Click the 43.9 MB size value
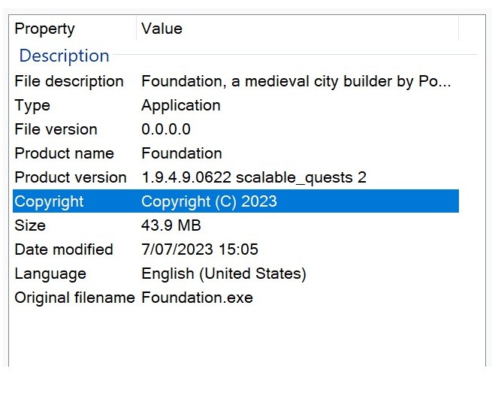This screenshot has height=405, width=492. [171, 225]
